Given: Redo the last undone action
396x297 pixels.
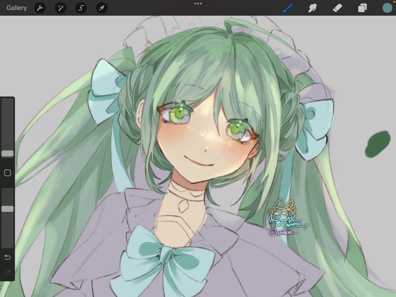Looking at the screenshot, I should click(7, 272).
